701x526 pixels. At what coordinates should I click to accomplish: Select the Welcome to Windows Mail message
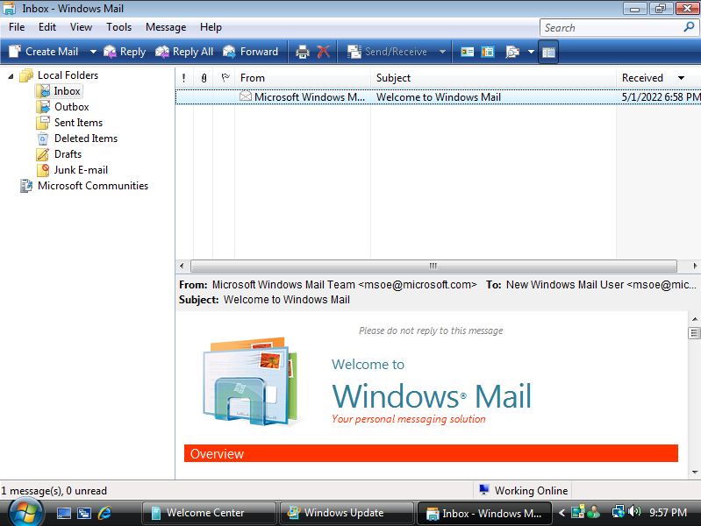438,97
